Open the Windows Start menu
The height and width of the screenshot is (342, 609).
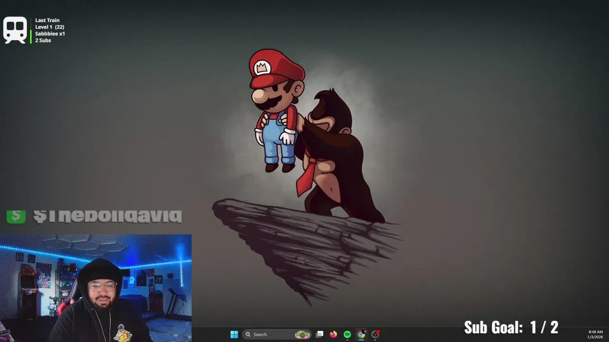tap(234, 334)
